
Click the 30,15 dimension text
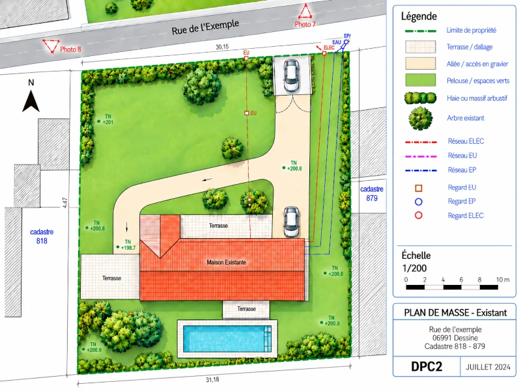(x=222, y=47)
